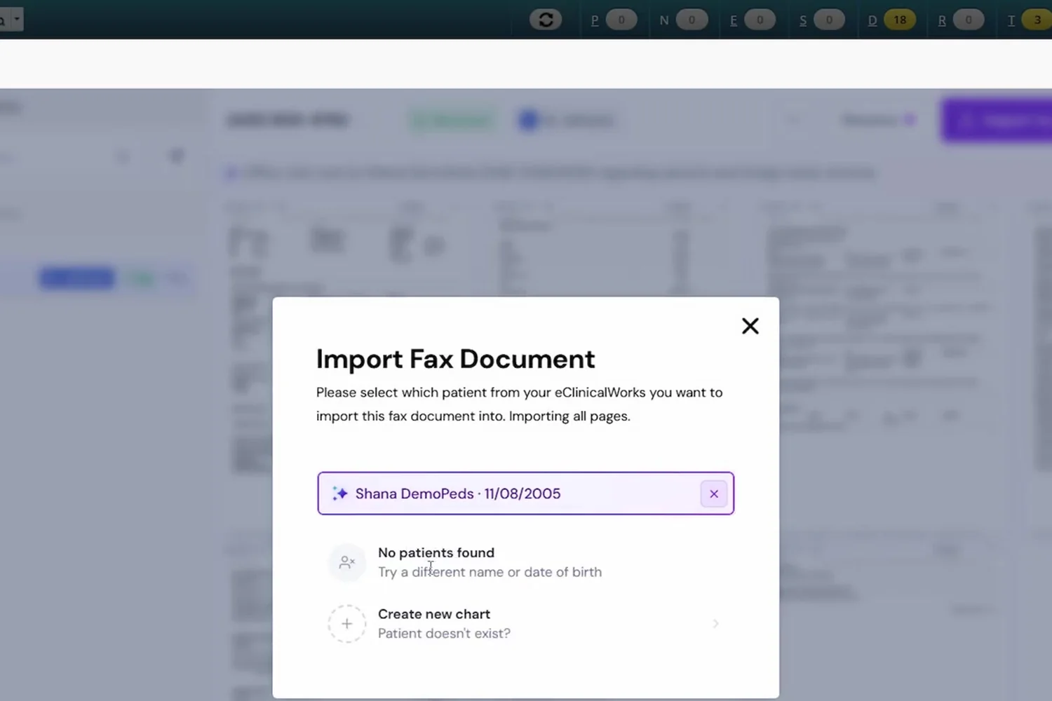Click "Try a different name or date of birth"

pyautogui.click(x=490, y=572)
